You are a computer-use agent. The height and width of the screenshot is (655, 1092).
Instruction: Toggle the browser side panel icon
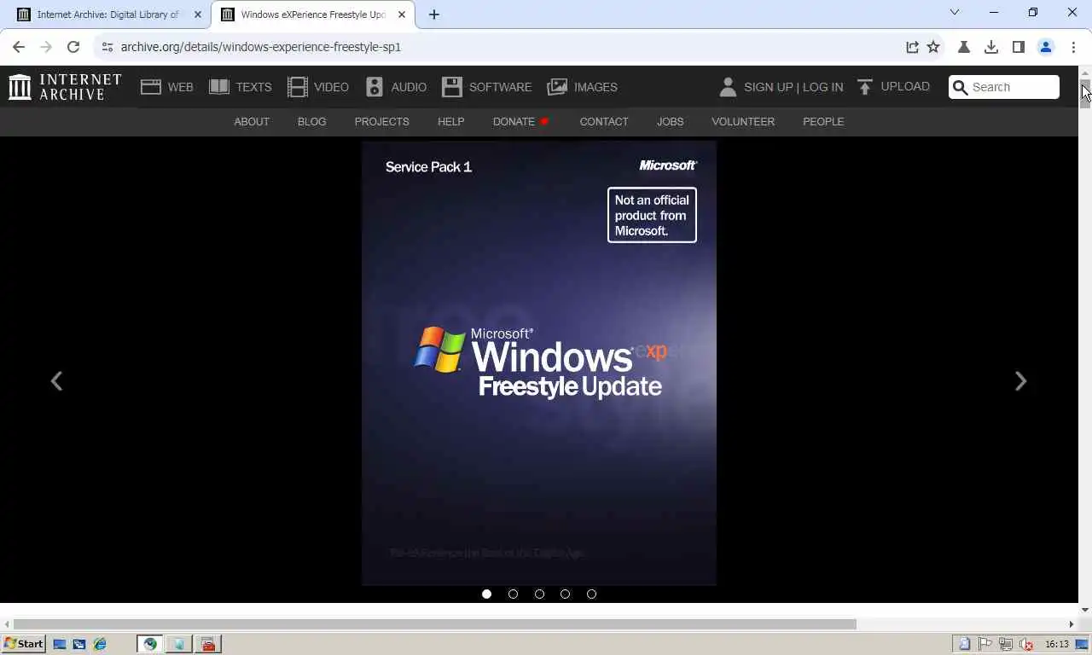point(1019,47)
